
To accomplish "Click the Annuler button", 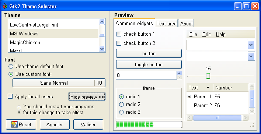I will (x=55, y=124).
